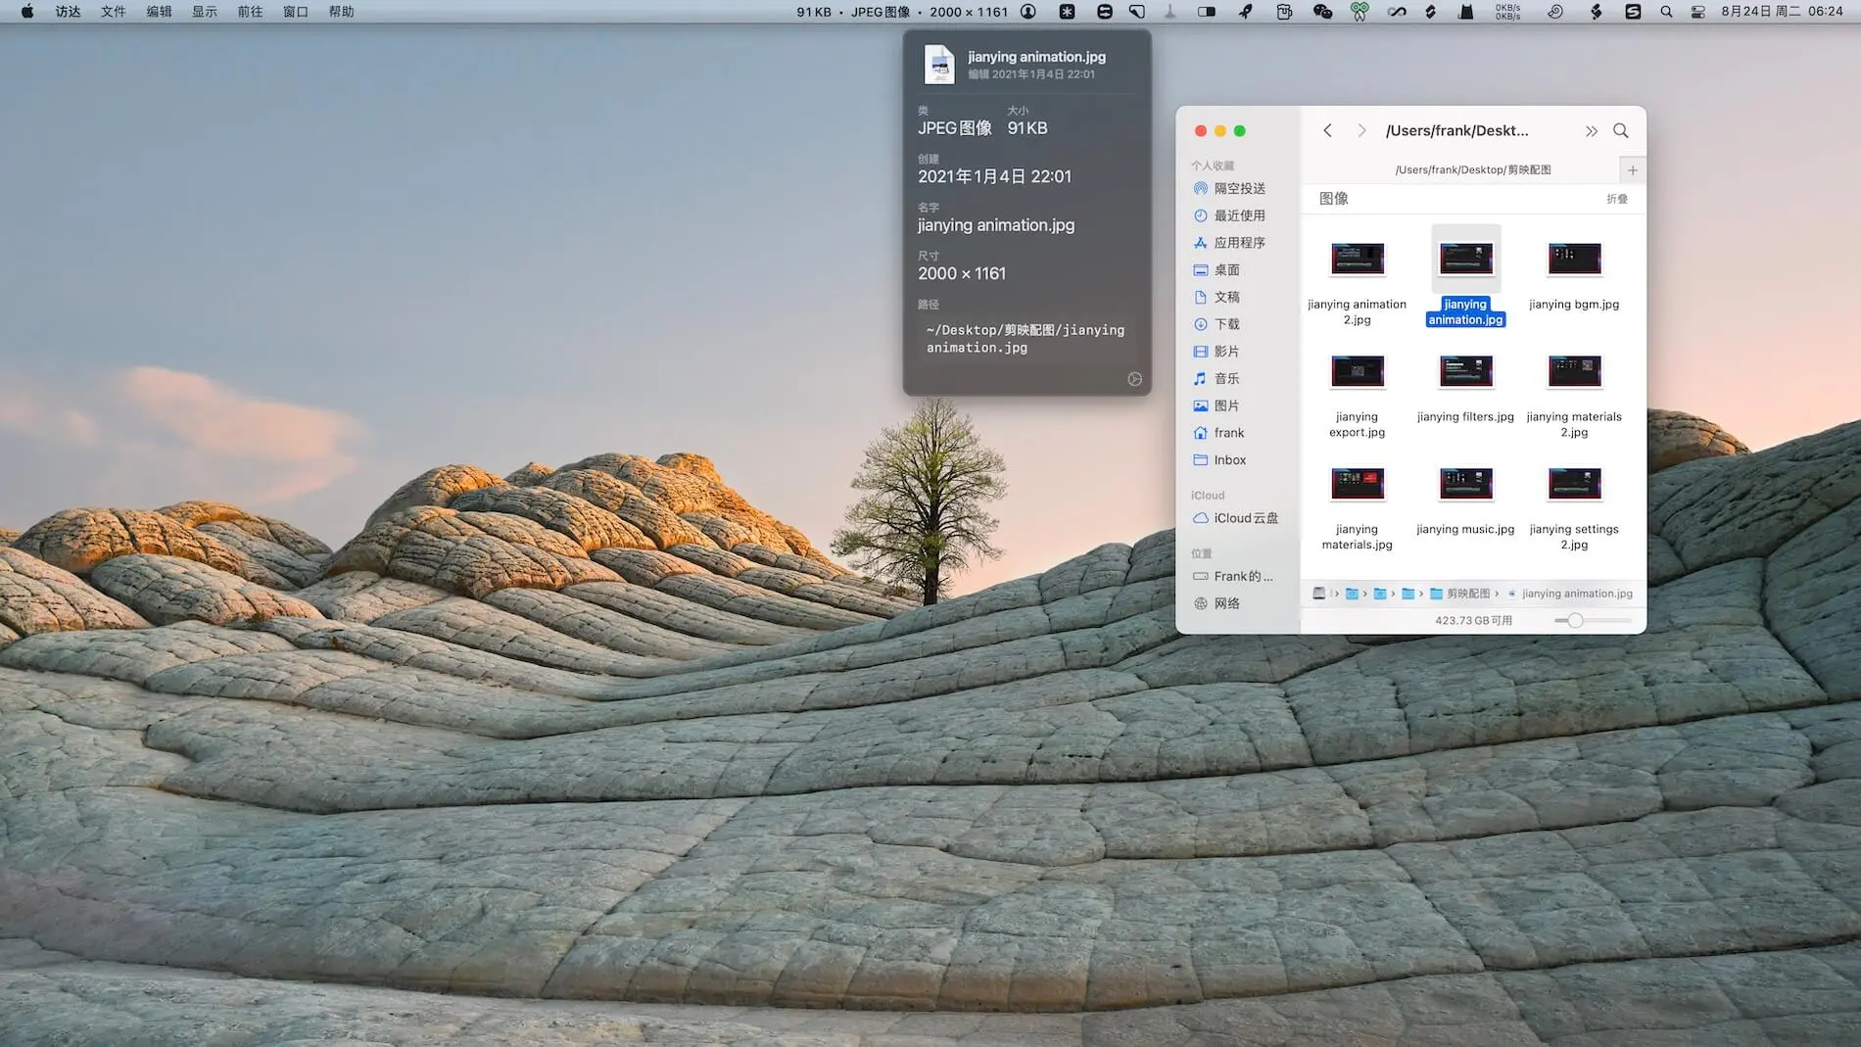This screenshot has height=1047, width=1861.
Task: Click the 423.73 GB 可用 status text
Action: [1473, 621]
